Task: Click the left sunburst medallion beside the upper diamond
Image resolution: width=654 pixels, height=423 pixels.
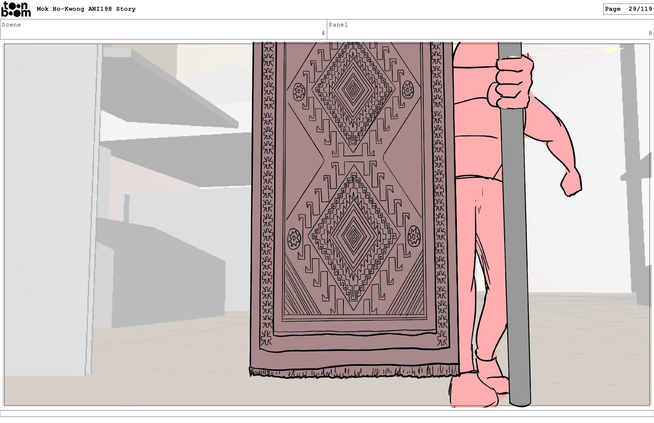Action: coord(299,91)
